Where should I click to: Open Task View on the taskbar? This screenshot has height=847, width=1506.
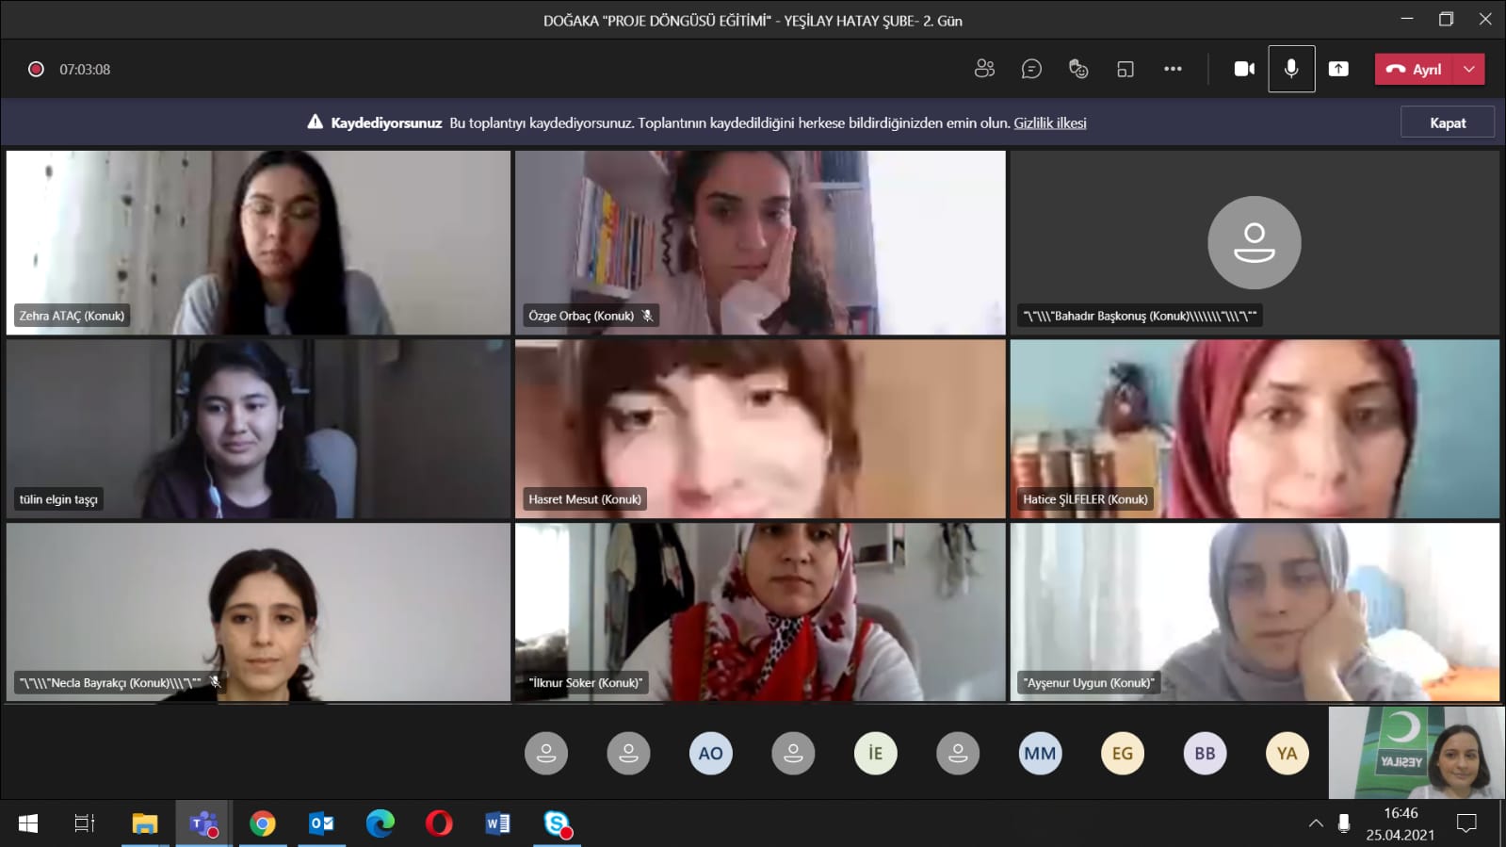85,823
